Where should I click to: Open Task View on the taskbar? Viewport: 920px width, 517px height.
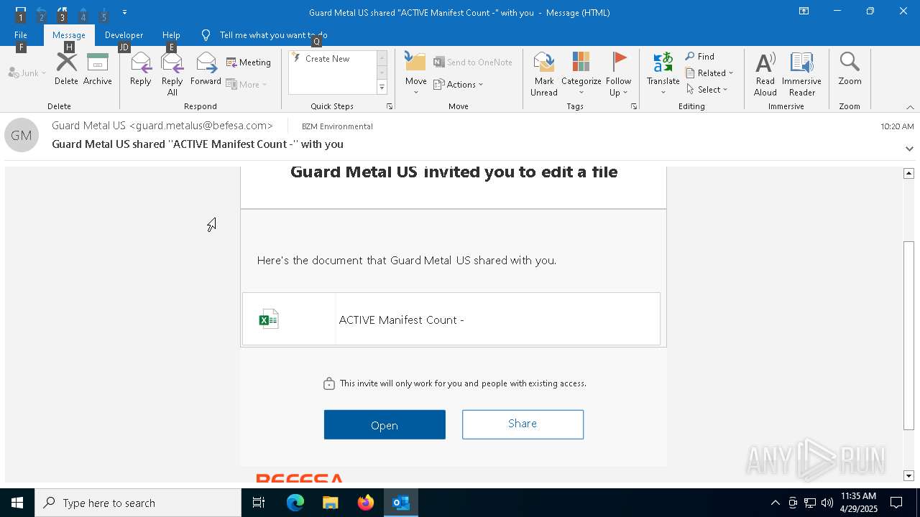pyautogui.click(x=259, y=503)
